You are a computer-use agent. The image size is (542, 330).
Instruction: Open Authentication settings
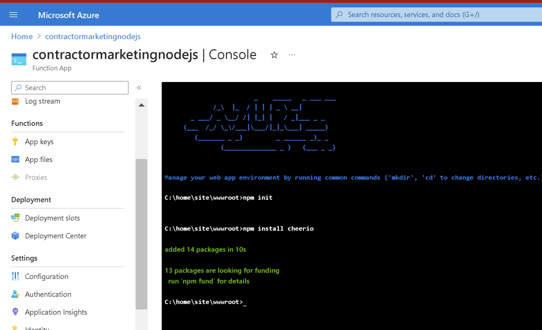coord(48,295)
